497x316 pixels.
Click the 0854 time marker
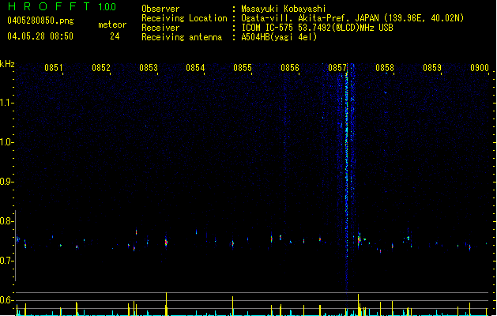(x=195, y=68)
